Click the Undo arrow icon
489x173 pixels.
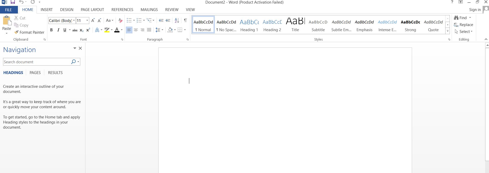tap(21, 2)
